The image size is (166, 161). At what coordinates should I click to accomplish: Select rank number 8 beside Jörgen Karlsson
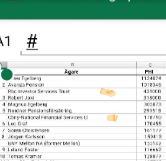click(x=3, y=137)
